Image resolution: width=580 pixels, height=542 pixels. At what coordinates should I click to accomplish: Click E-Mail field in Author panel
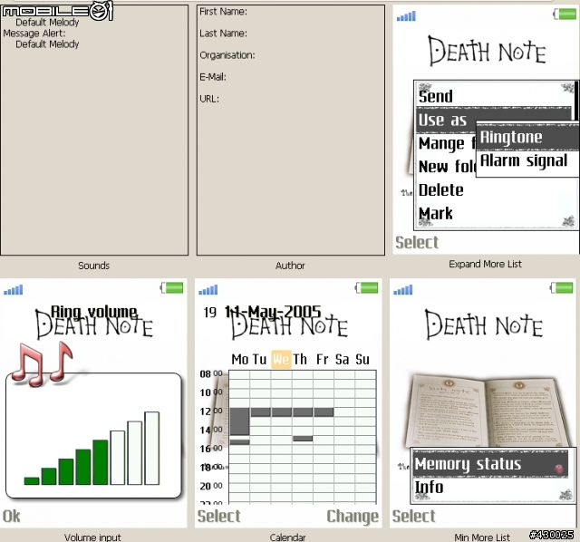[213, 77]
